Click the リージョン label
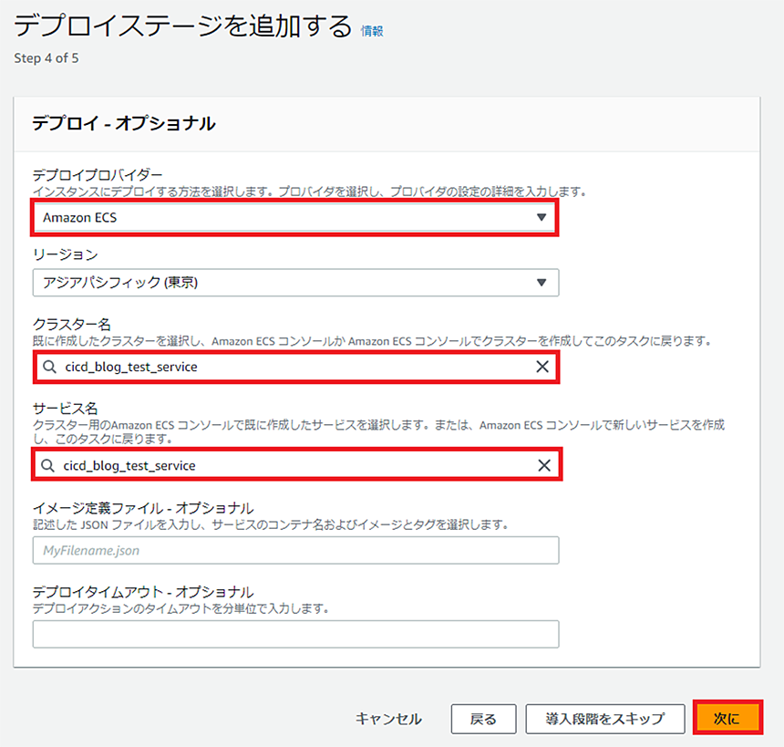This screenshot has height=747, width=784. [65, 254]
